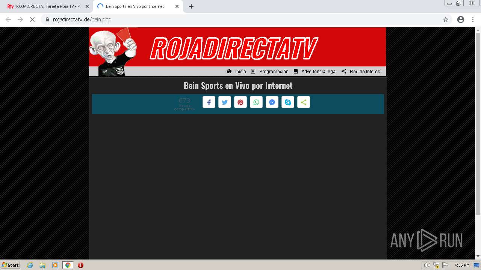Share page on Pinterest
Image resolution: width=481 pixels, height=270 pixels.
point(240,102)
